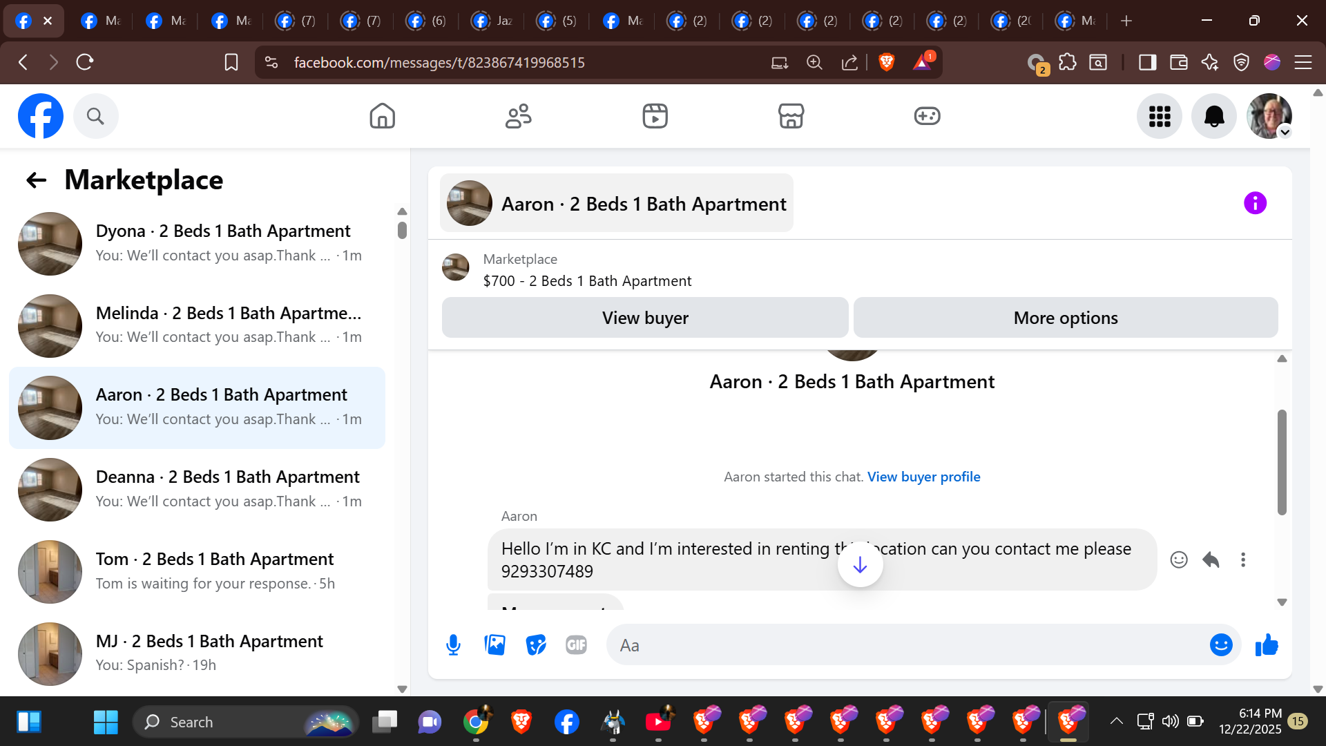Toggle bookmark for this page
This screenshot has width=1326, height=746.
coord(231,63)
